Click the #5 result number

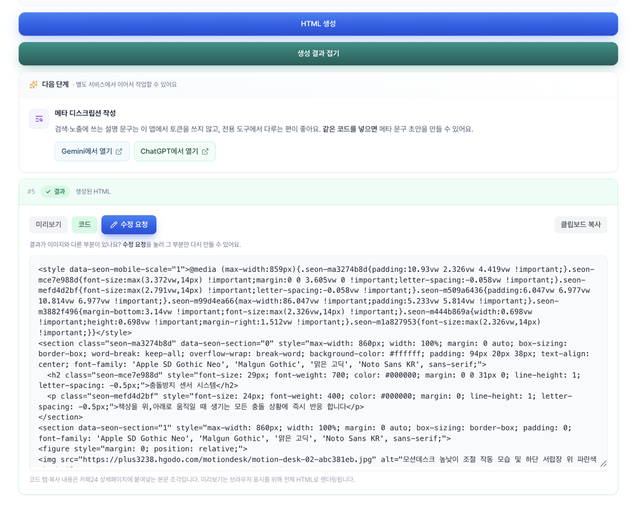pyautogui.click(x=31, y=191)
